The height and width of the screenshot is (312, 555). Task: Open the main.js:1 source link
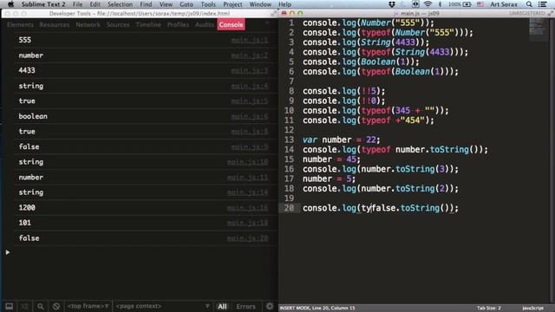coord(250,40)
